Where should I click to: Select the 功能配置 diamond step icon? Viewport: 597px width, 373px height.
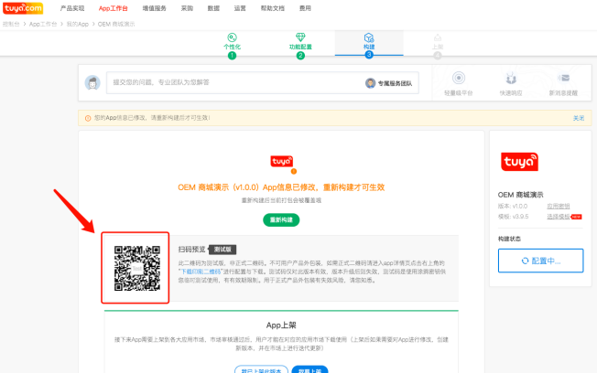point(300,37)
